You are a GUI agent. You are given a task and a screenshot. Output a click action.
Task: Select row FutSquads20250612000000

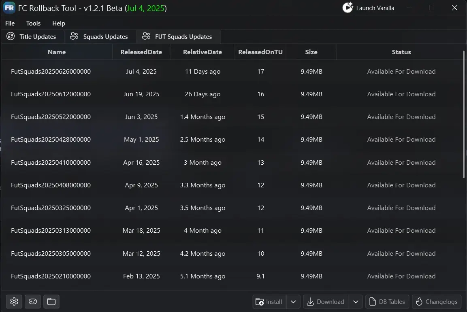(x=232, y=94)
